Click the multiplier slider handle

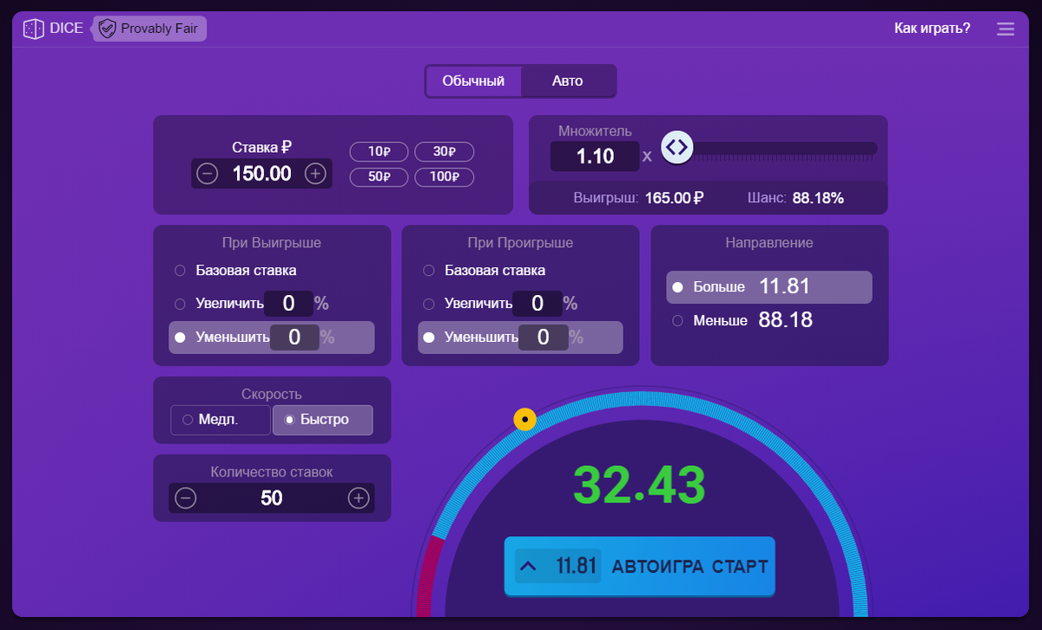click(x=677, y=148)
